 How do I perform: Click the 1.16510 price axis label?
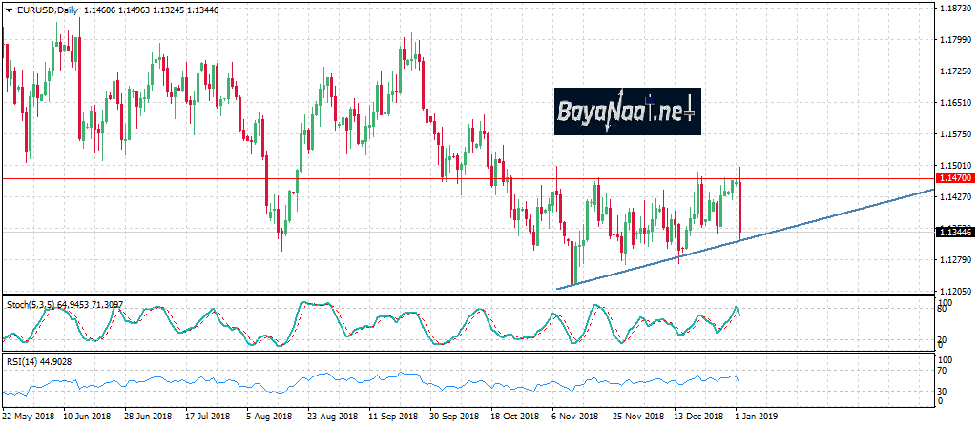tap(955, 102)
